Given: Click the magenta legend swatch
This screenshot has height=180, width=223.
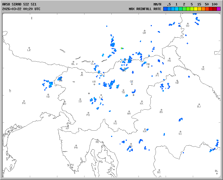Looking at the screenshot, I should [x=218, y=9].
